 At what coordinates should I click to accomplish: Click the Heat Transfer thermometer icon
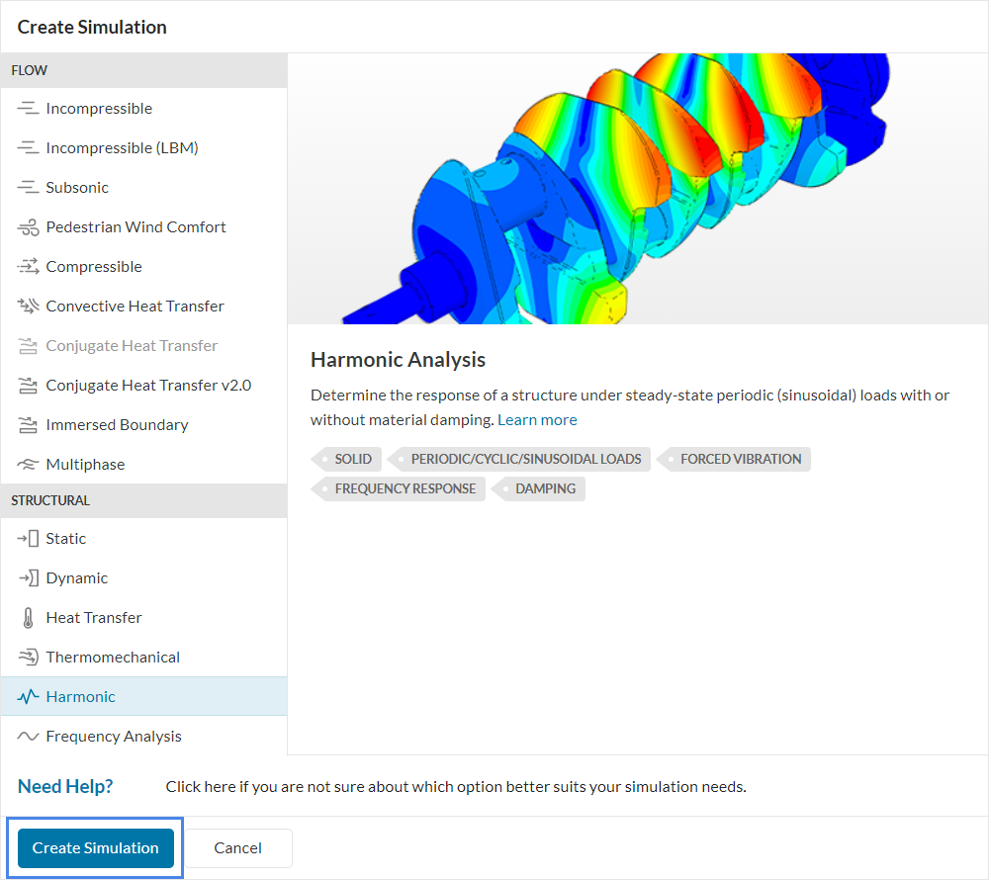click(28, 618)
